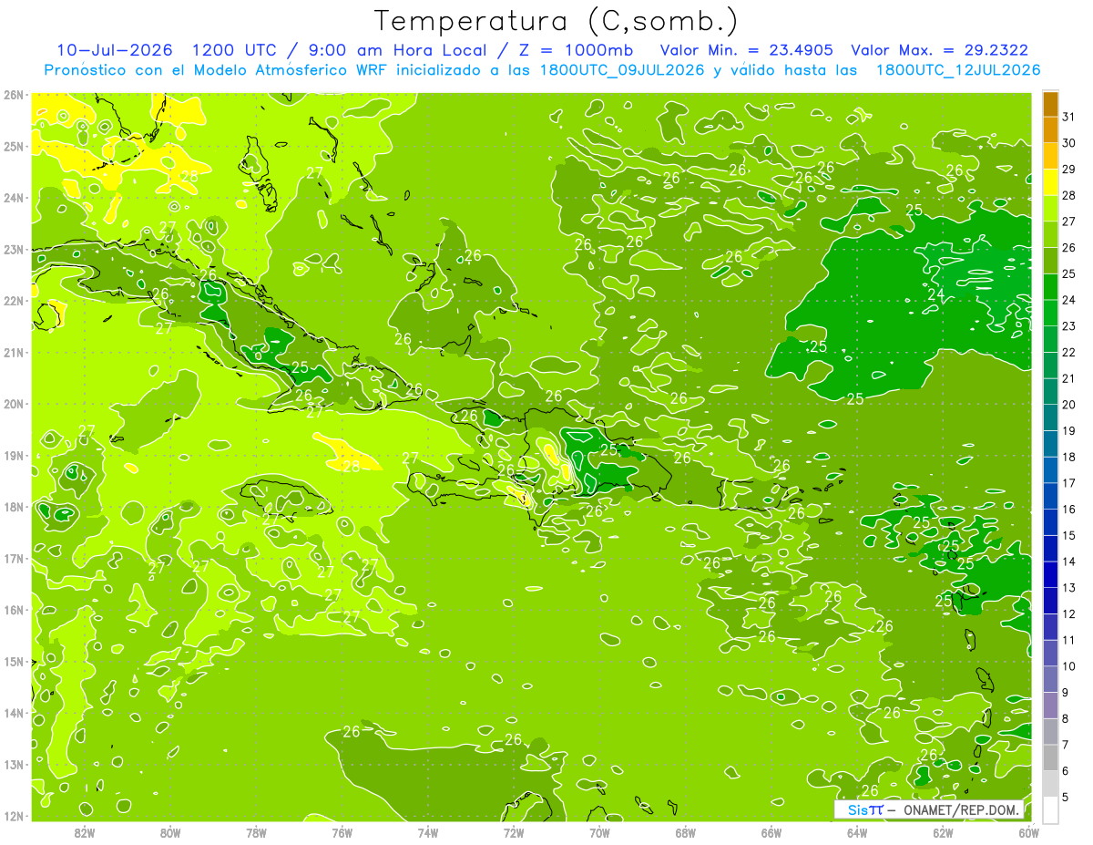Click the 78W longitude axis label
Image resolution: width=1093 pixels, height=845 pixels.
pyautogui.click(x=256, y=831)
